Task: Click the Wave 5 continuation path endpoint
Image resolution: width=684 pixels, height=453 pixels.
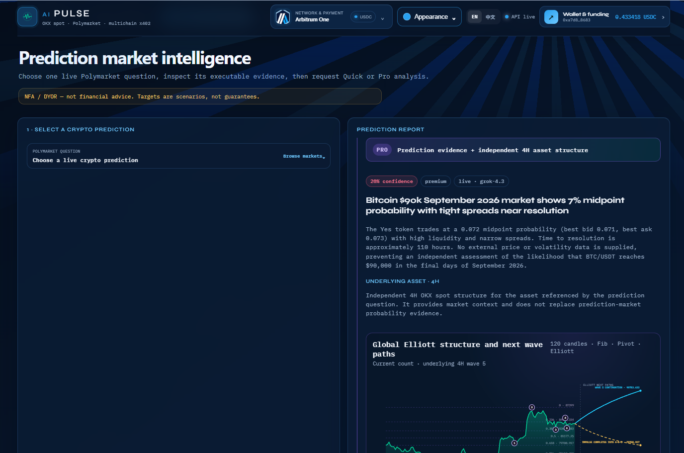Action: click(640, 390)
